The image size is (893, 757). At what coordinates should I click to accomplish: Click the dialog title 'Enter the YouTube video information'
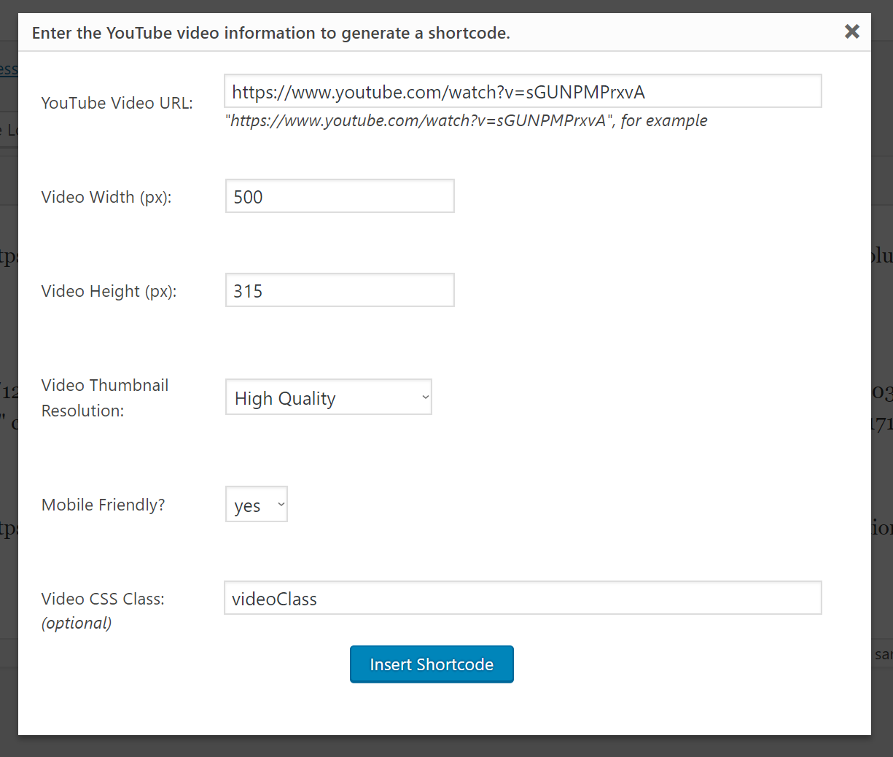pyautogui.click(x=271, y=33)
